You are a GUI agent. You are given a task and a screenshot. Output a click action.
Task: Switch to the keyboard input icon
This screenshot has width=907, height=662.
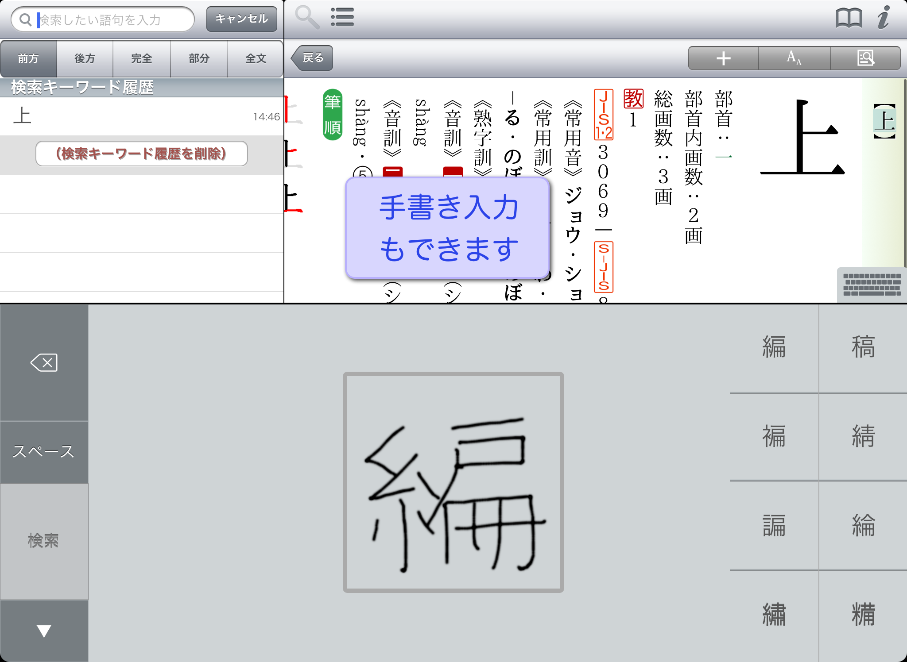872,285
